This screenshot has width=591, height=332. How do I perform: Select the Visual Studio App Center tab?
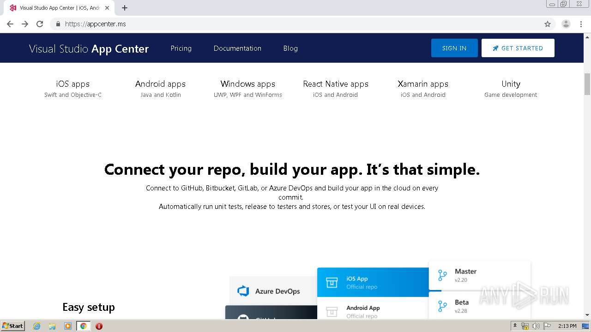click(x=59, y=8)
